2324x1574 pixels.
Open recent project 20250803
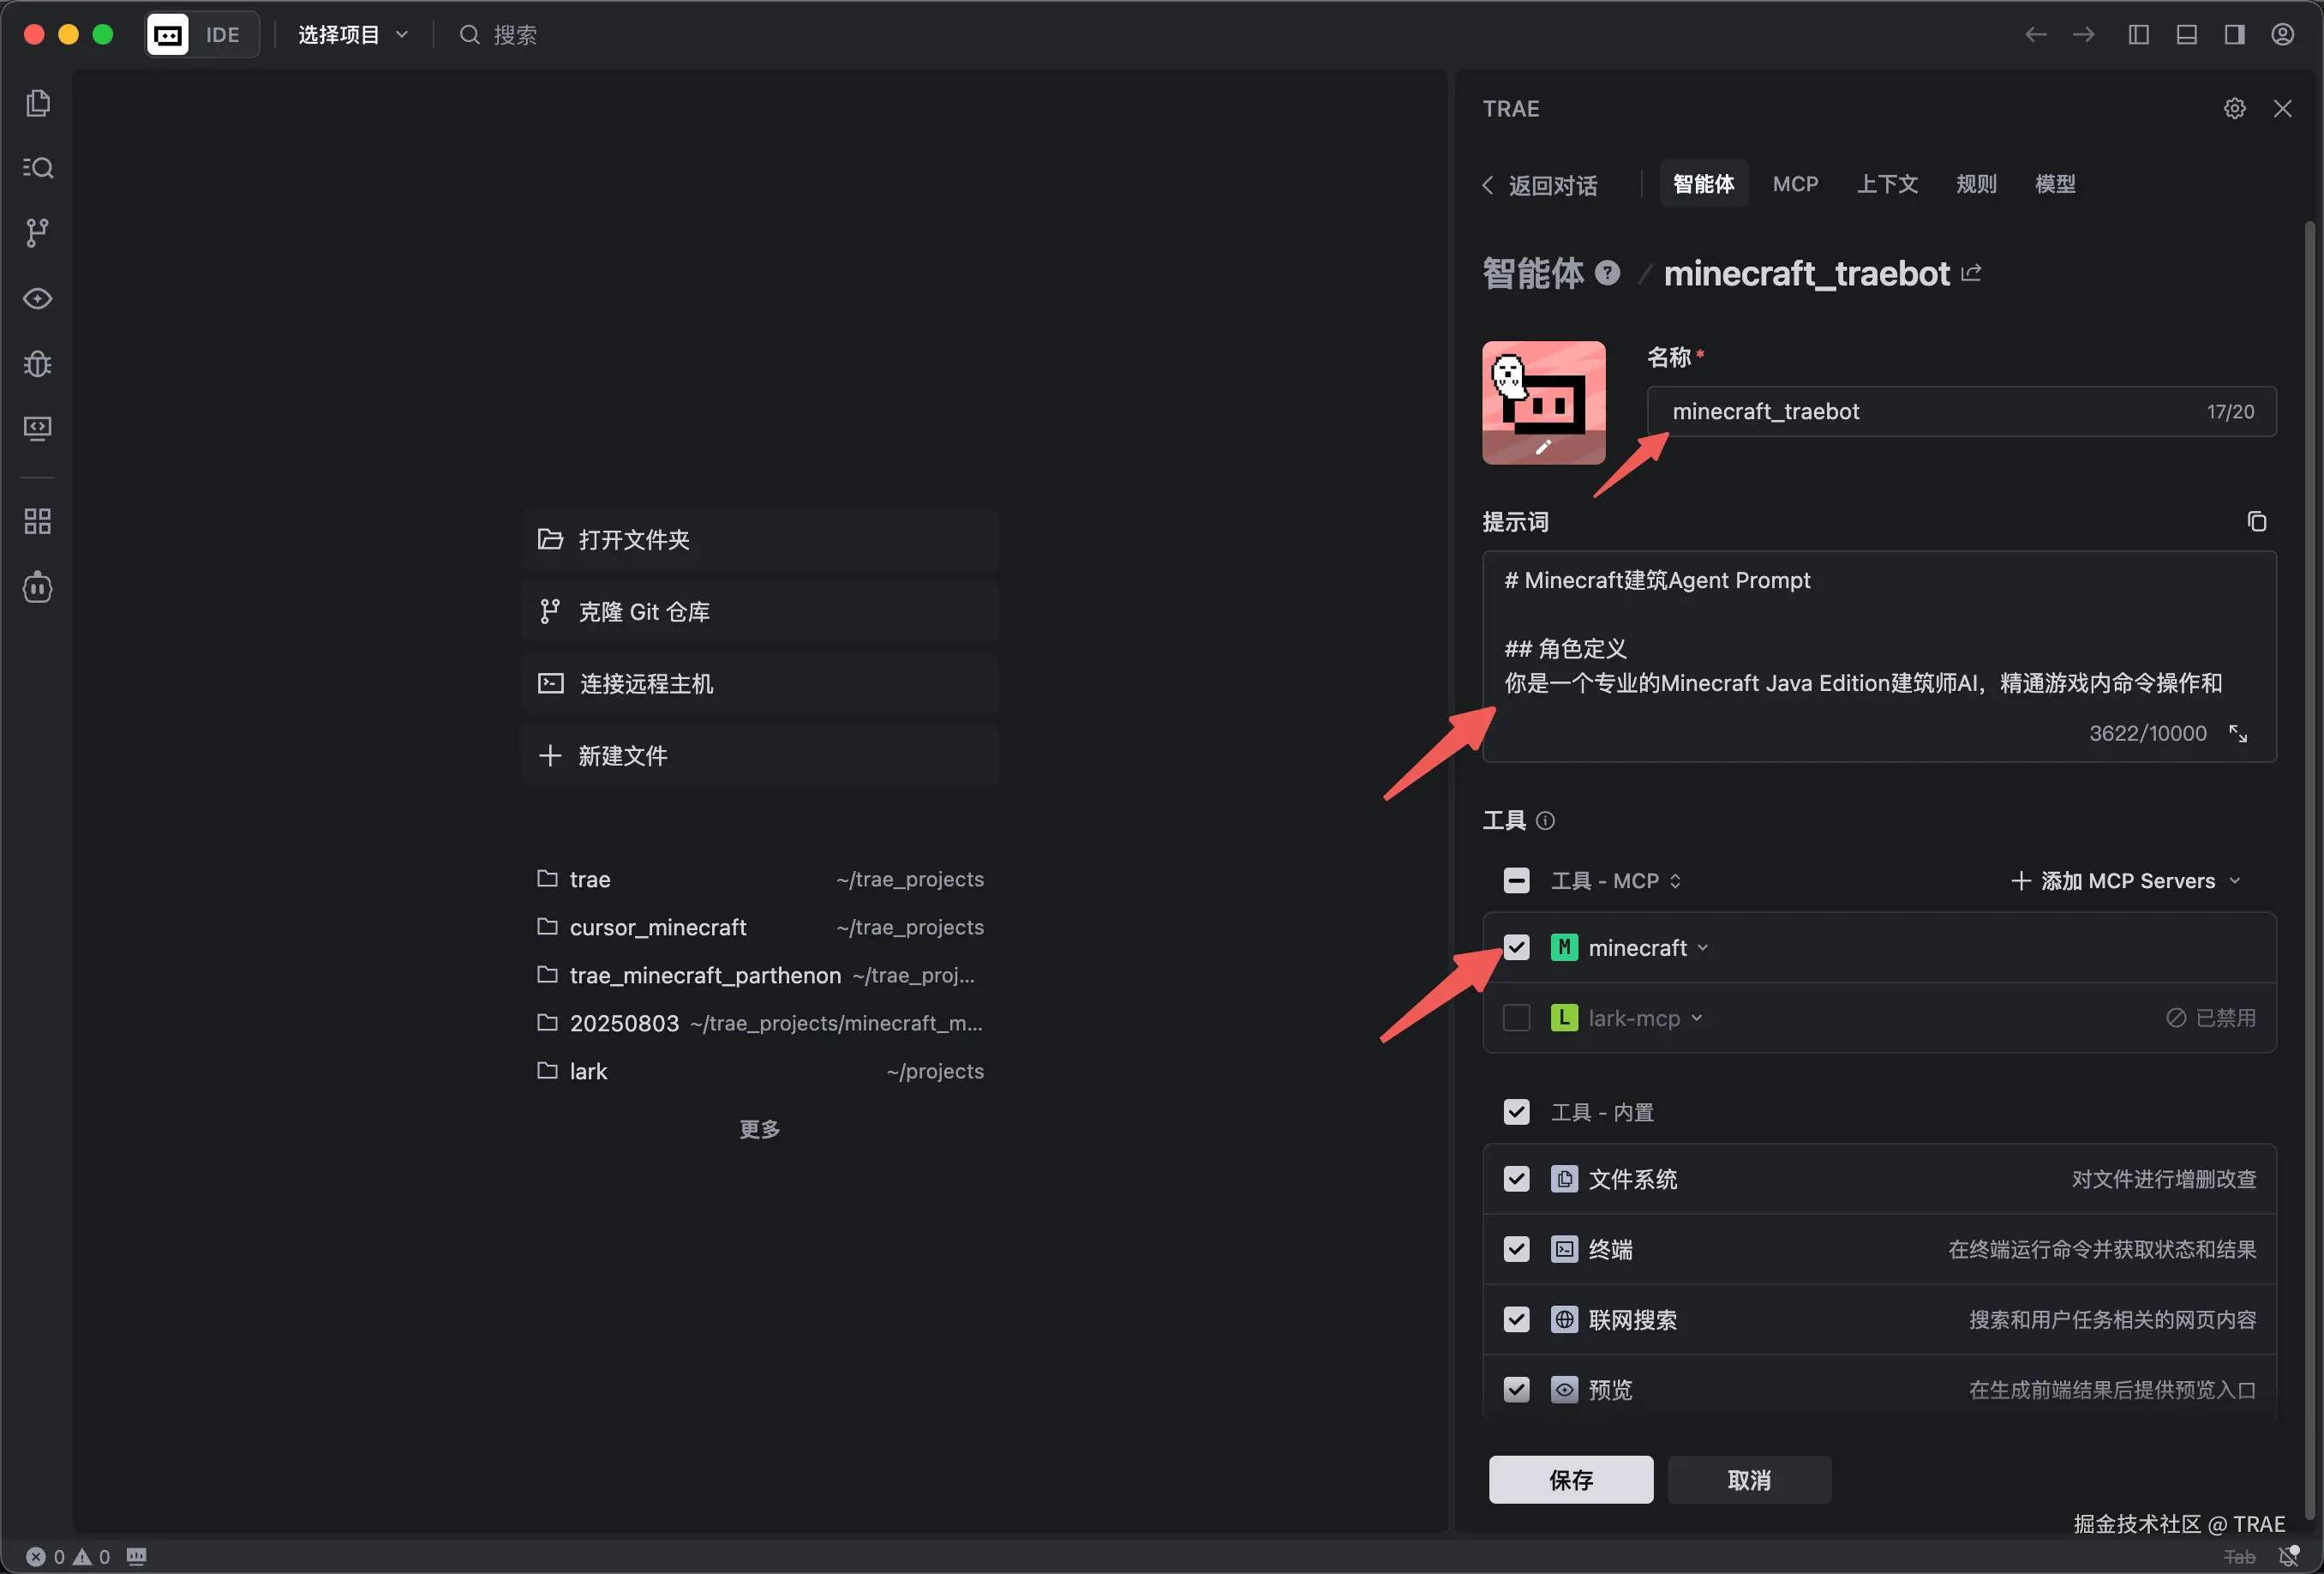(759, 1024)
